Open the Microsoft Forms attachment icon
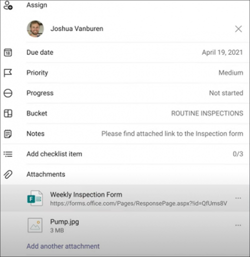The width and height of the screenshot is (250, 257). point(35,198)
